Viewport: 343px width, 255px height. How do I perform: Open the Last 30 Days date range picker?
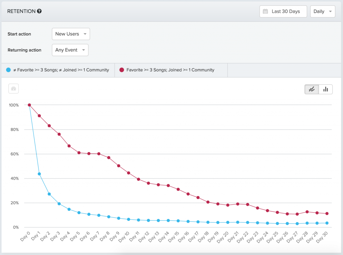click(283, 11)
